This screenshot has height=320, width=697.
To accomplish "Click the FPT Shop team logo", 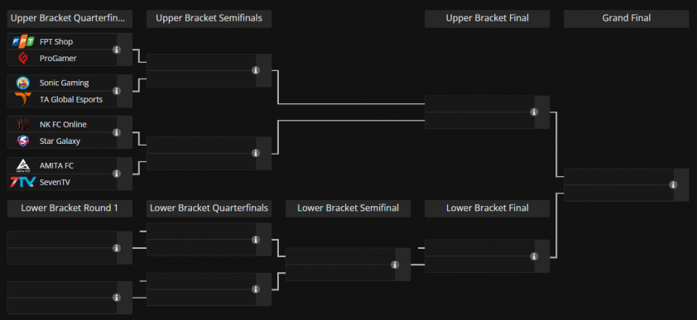I will [x=22, y=41].
